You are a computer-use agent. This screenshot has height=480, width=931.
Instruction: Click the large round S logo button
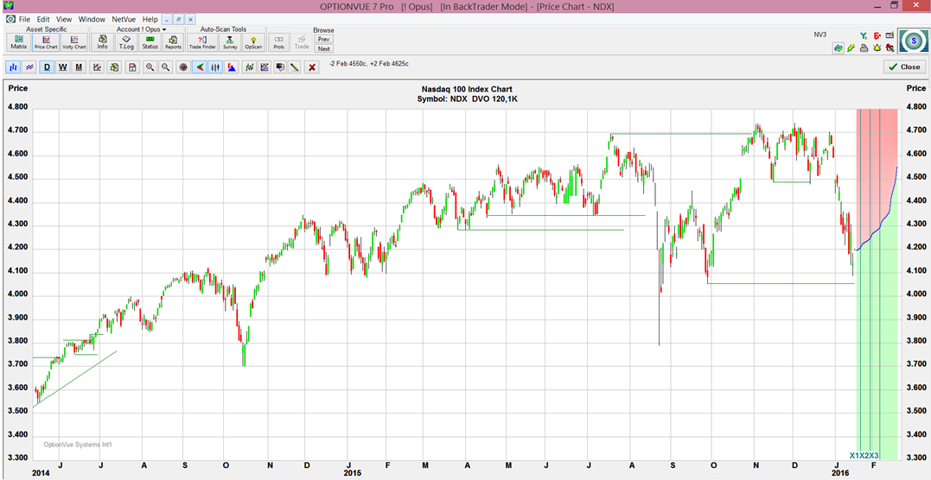pos(913,41)
